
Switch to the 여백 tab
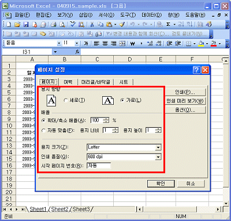pyautogui.click(x=68, y=82)
